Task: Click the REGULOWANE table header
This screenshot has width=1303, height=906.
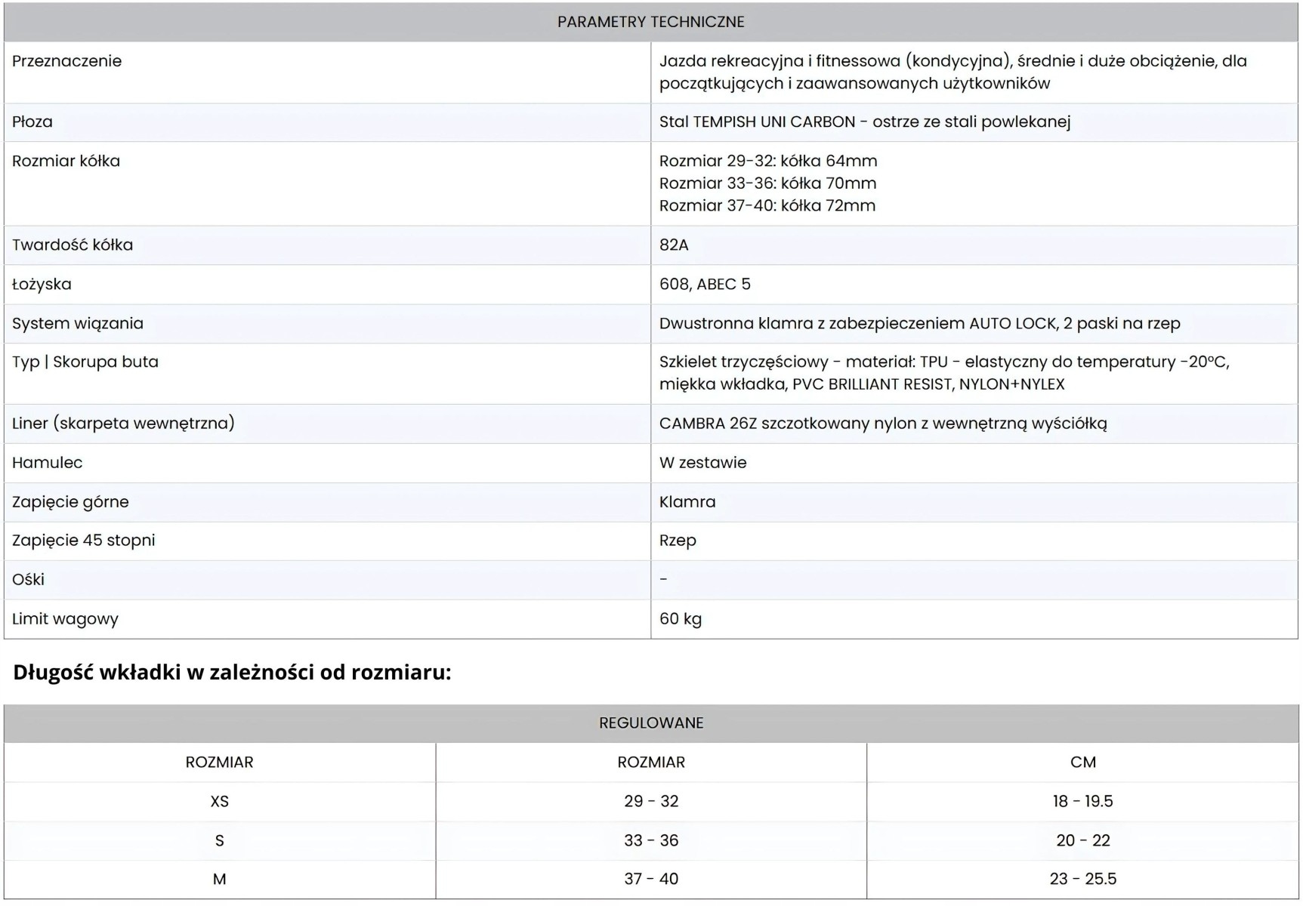Action: click(x=651, y=723)
